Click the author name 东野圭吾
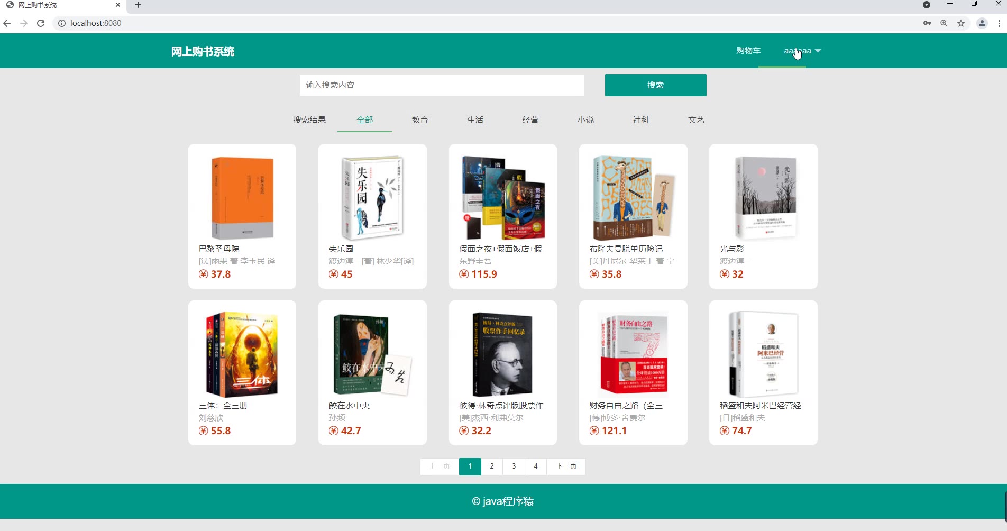Image resolution: width=1007 pixels, height=531 pixels. (475, 261)
